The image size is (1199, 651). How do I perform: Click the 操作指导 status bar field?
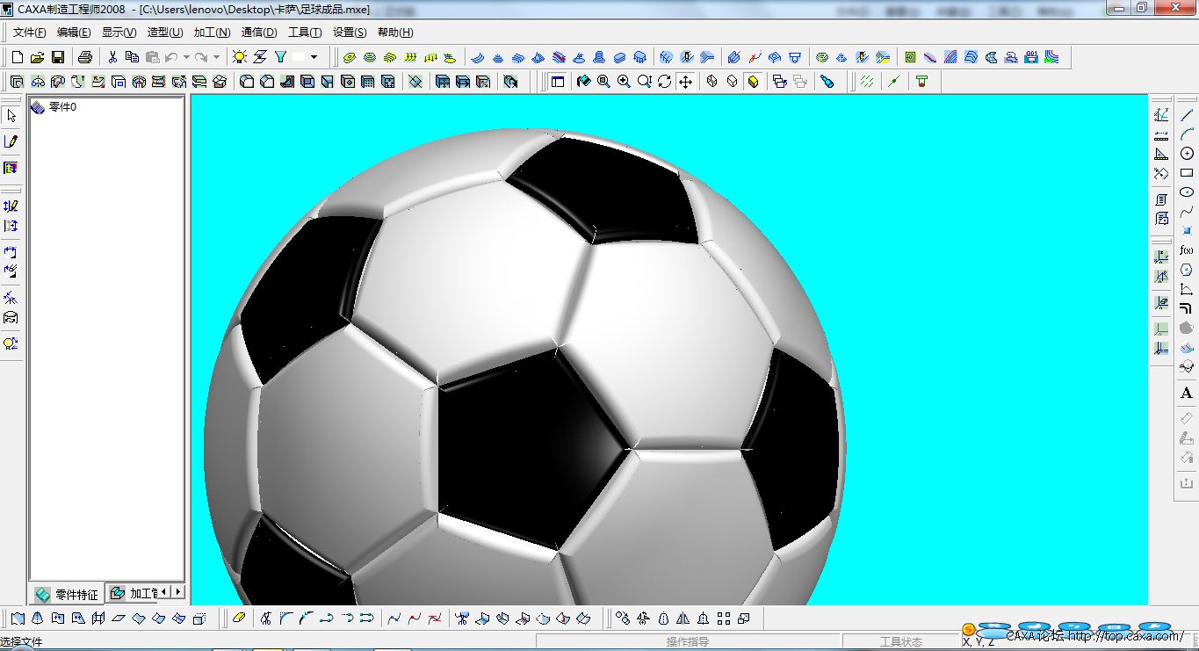click(x=687, y=642)
